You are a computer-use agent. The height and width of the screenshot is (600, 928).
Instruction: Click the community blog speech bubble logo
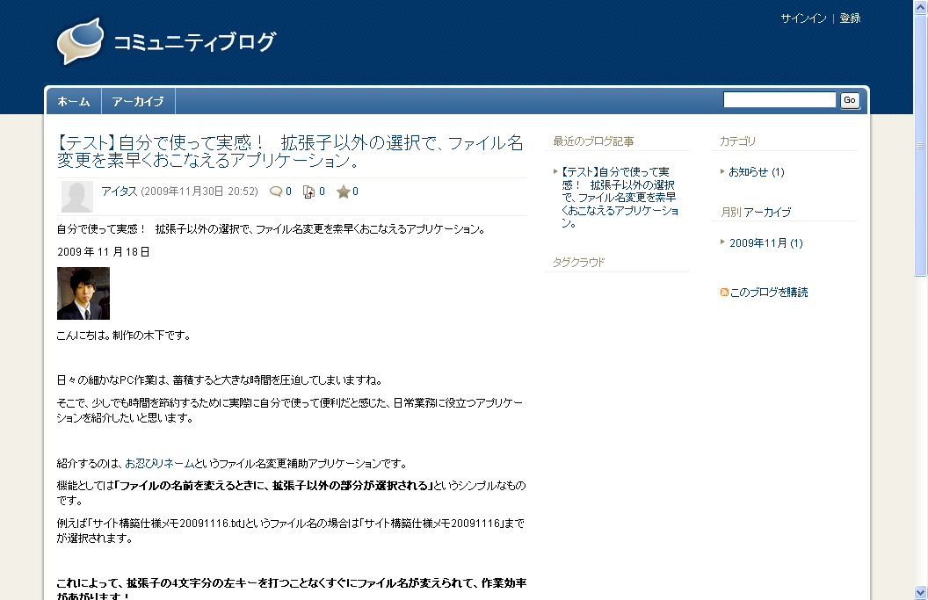click(80, 41)
